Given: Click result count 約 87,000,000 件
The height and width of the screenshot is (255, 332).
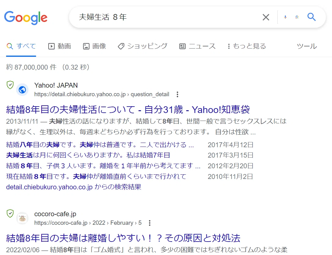Looking at the screenshot, I should 31,67.
